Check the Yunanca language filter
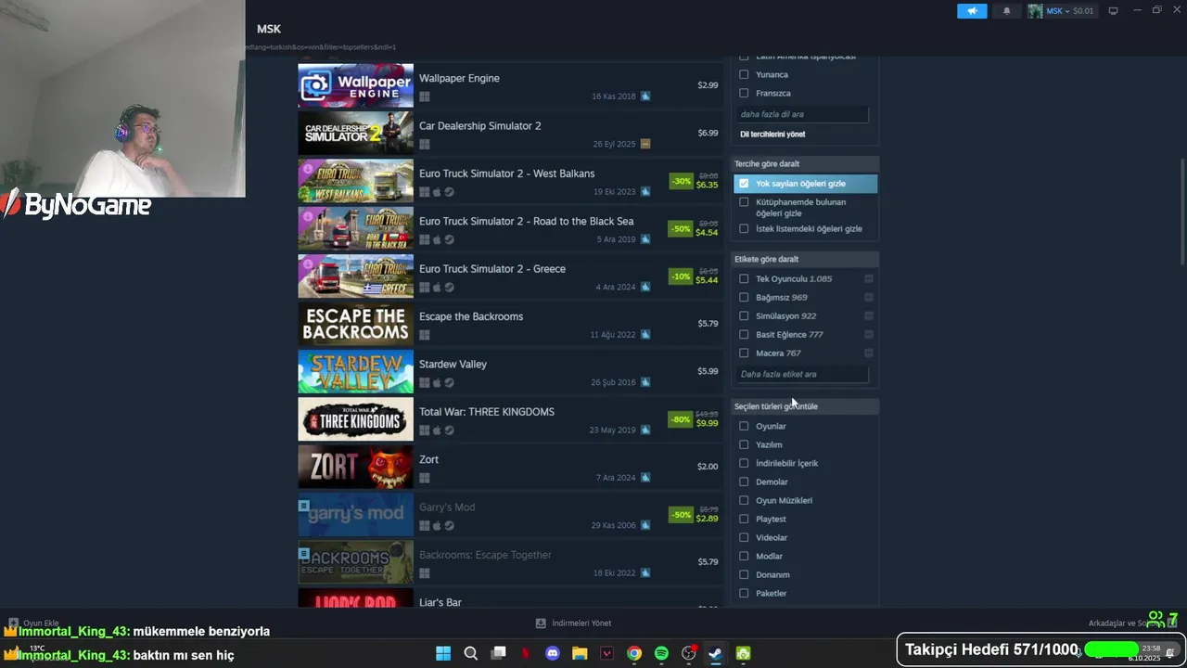The height and width of the screenshot is (668, 1187). (x=744, y=74)
